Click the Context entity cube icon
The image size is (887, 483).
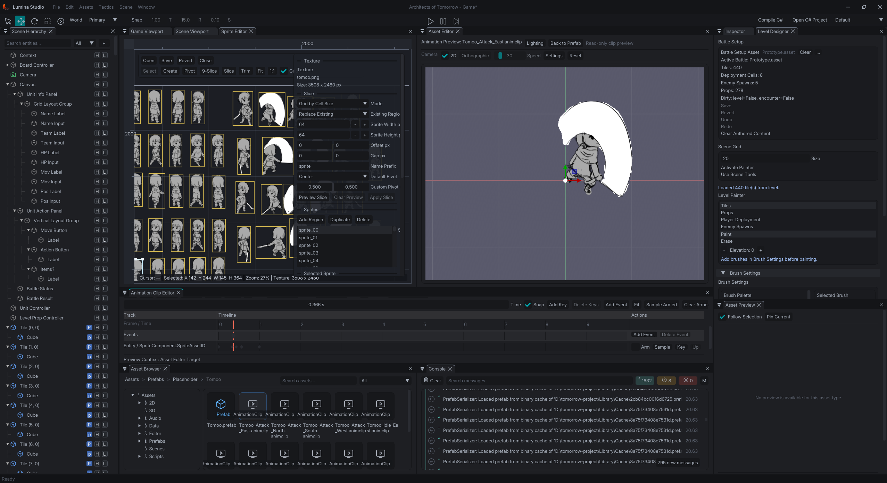tap(13, 55)
